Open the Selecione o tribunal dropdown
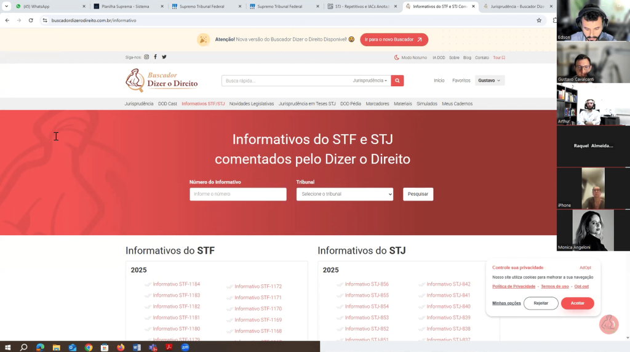Viewport: 630px width, 352px height. [345, 194]
